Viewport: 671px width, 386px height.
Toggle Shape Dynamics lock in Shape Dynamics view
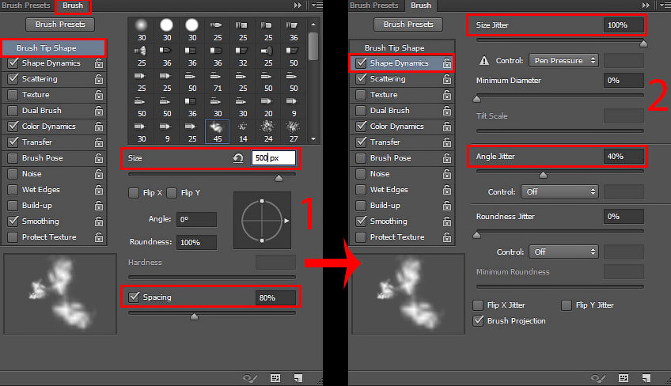click(447, 63)
